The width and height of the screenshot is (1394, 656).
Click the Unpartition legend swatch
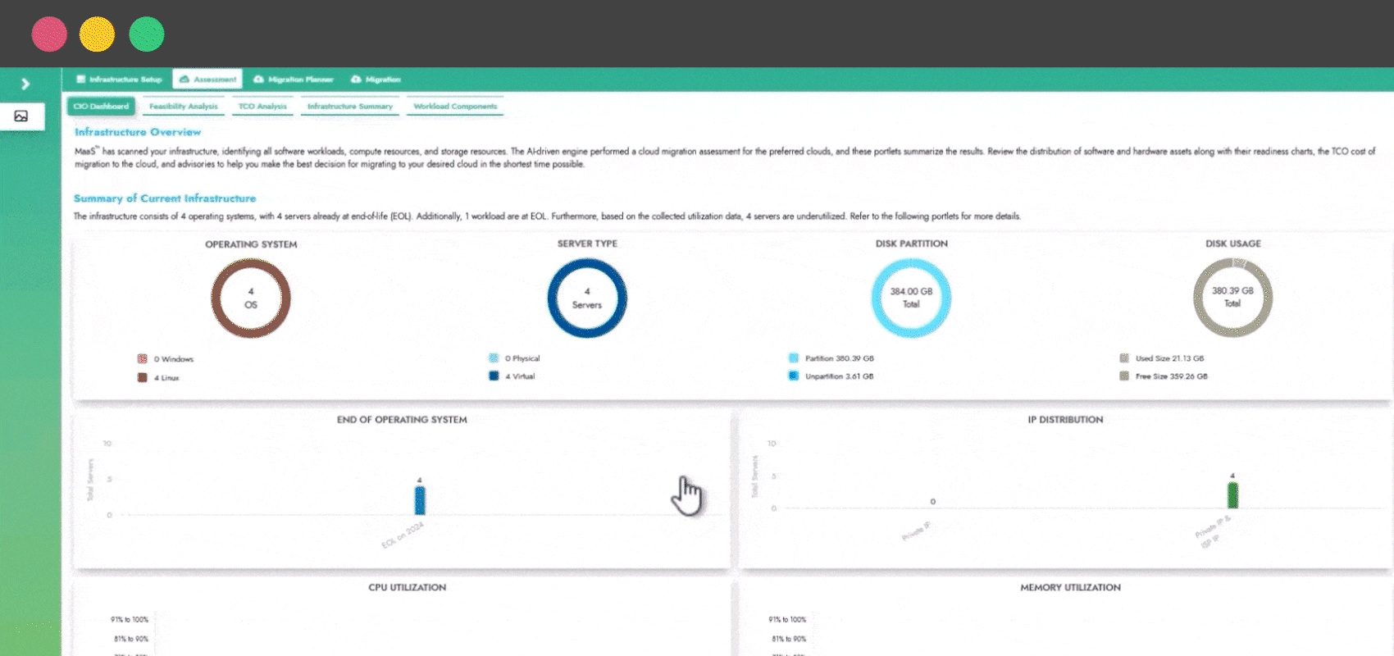793,376
